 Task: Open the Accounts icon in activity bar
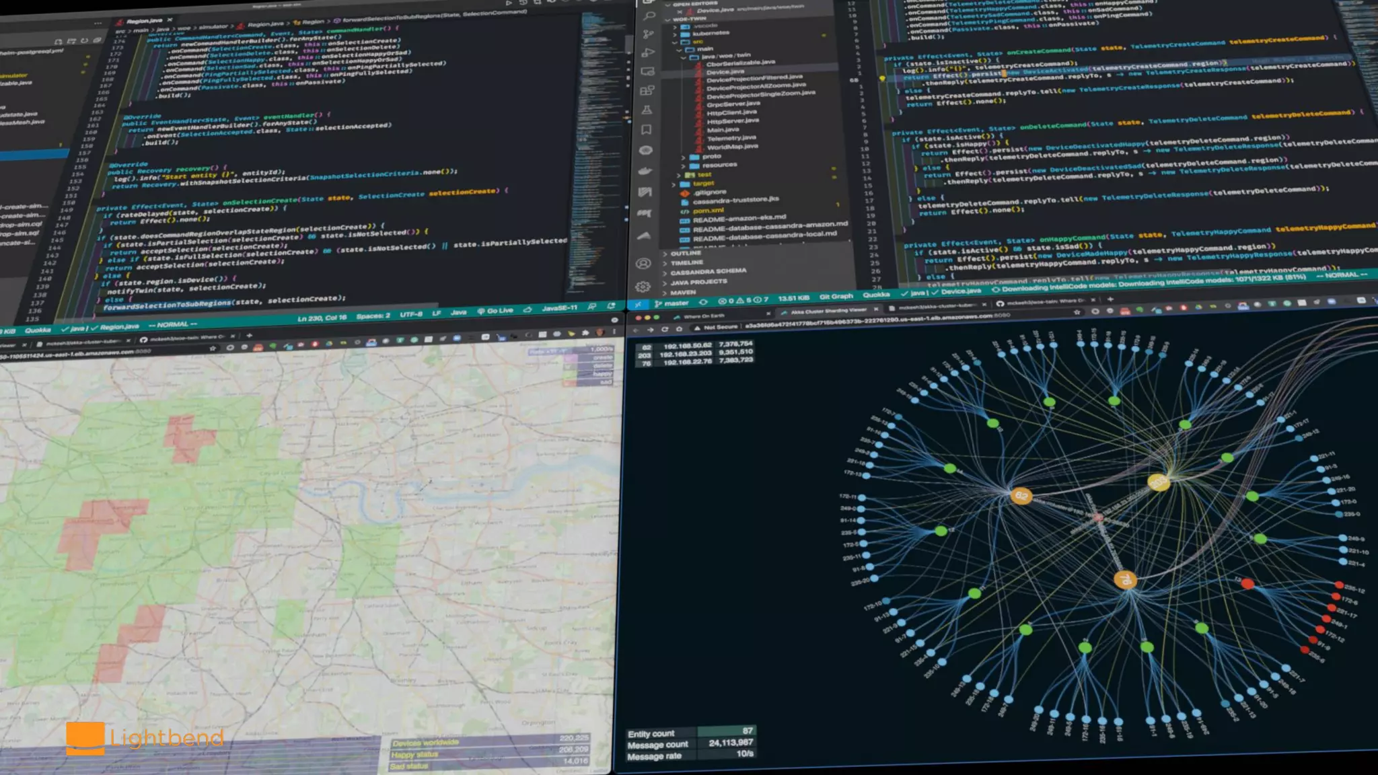(643, 263)
